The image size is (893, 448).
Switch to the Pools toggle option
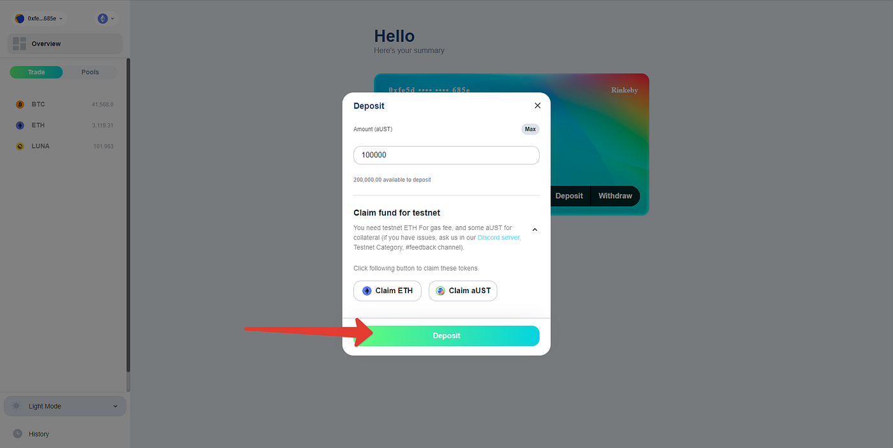[x=90, y=72]
